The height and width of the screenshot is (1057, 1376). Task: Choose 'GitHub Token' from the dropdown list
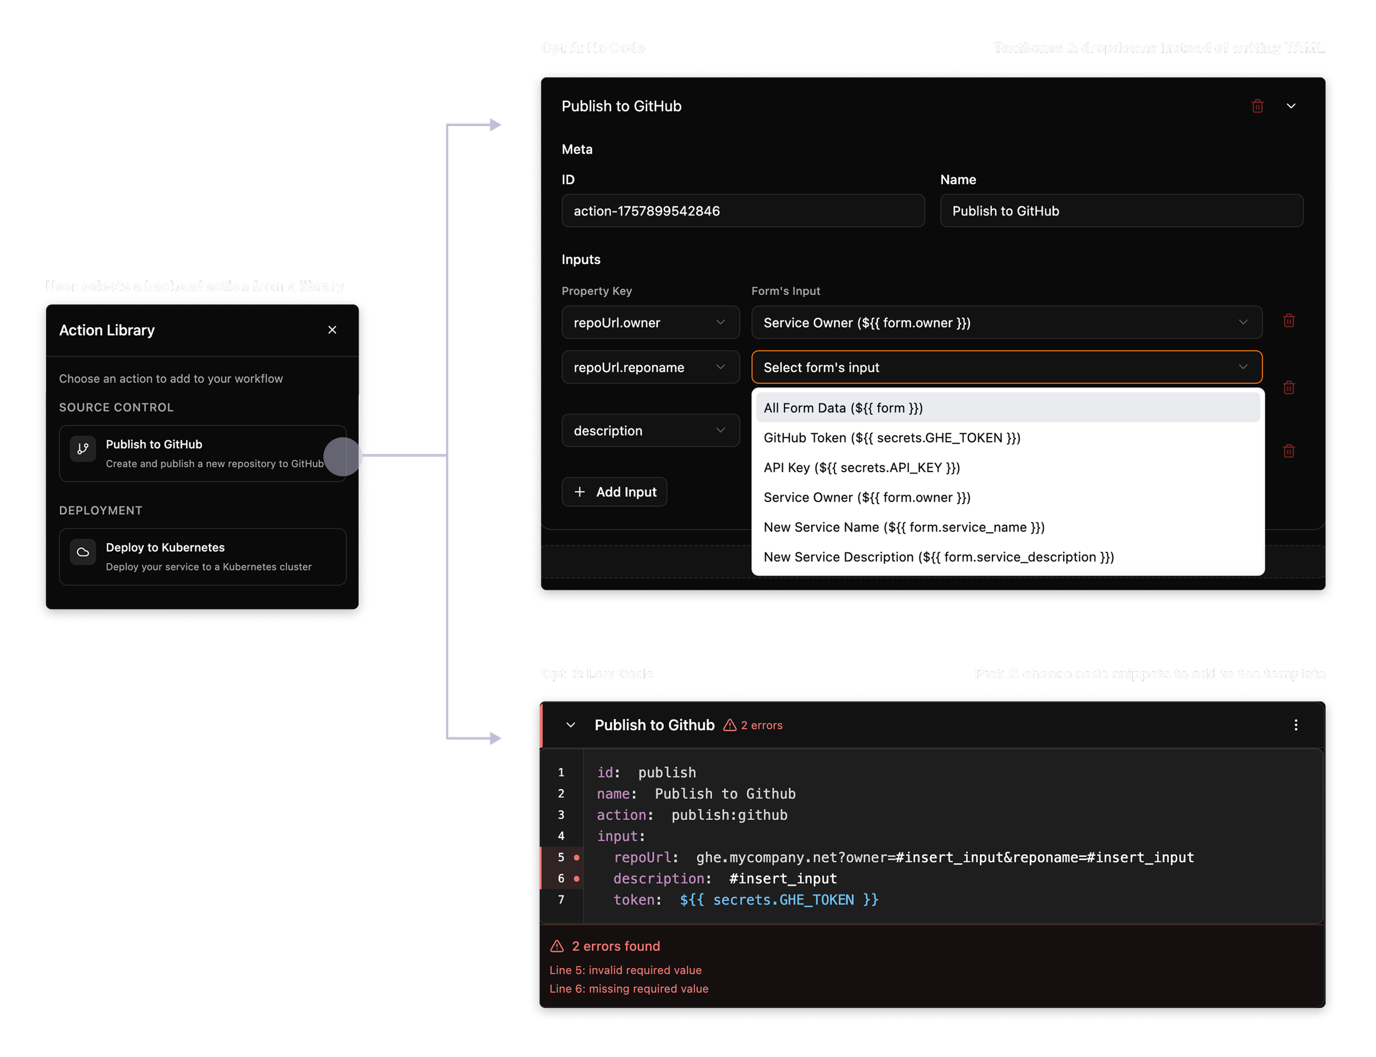point(1007,437)
